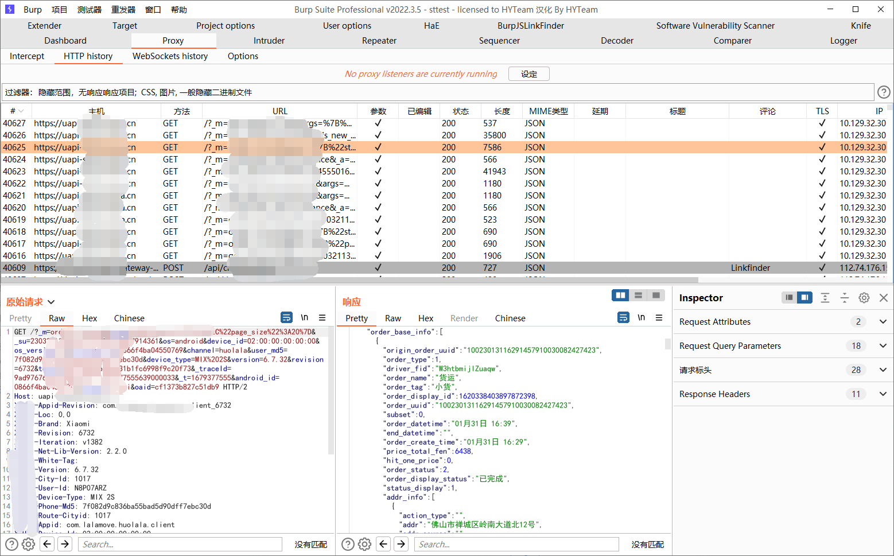Select history row 40609 with Linkfinder comment

tap(444, 268)
